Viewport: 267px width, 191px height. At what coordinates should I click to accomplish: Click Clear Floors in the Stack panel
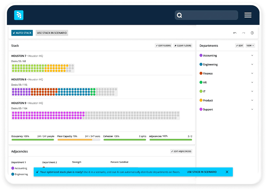(x=183, y=45)
